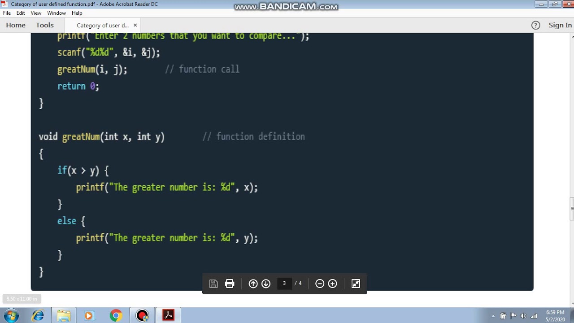Open the View menu
The image size is (574, 323).
click(x=36, y=13)
